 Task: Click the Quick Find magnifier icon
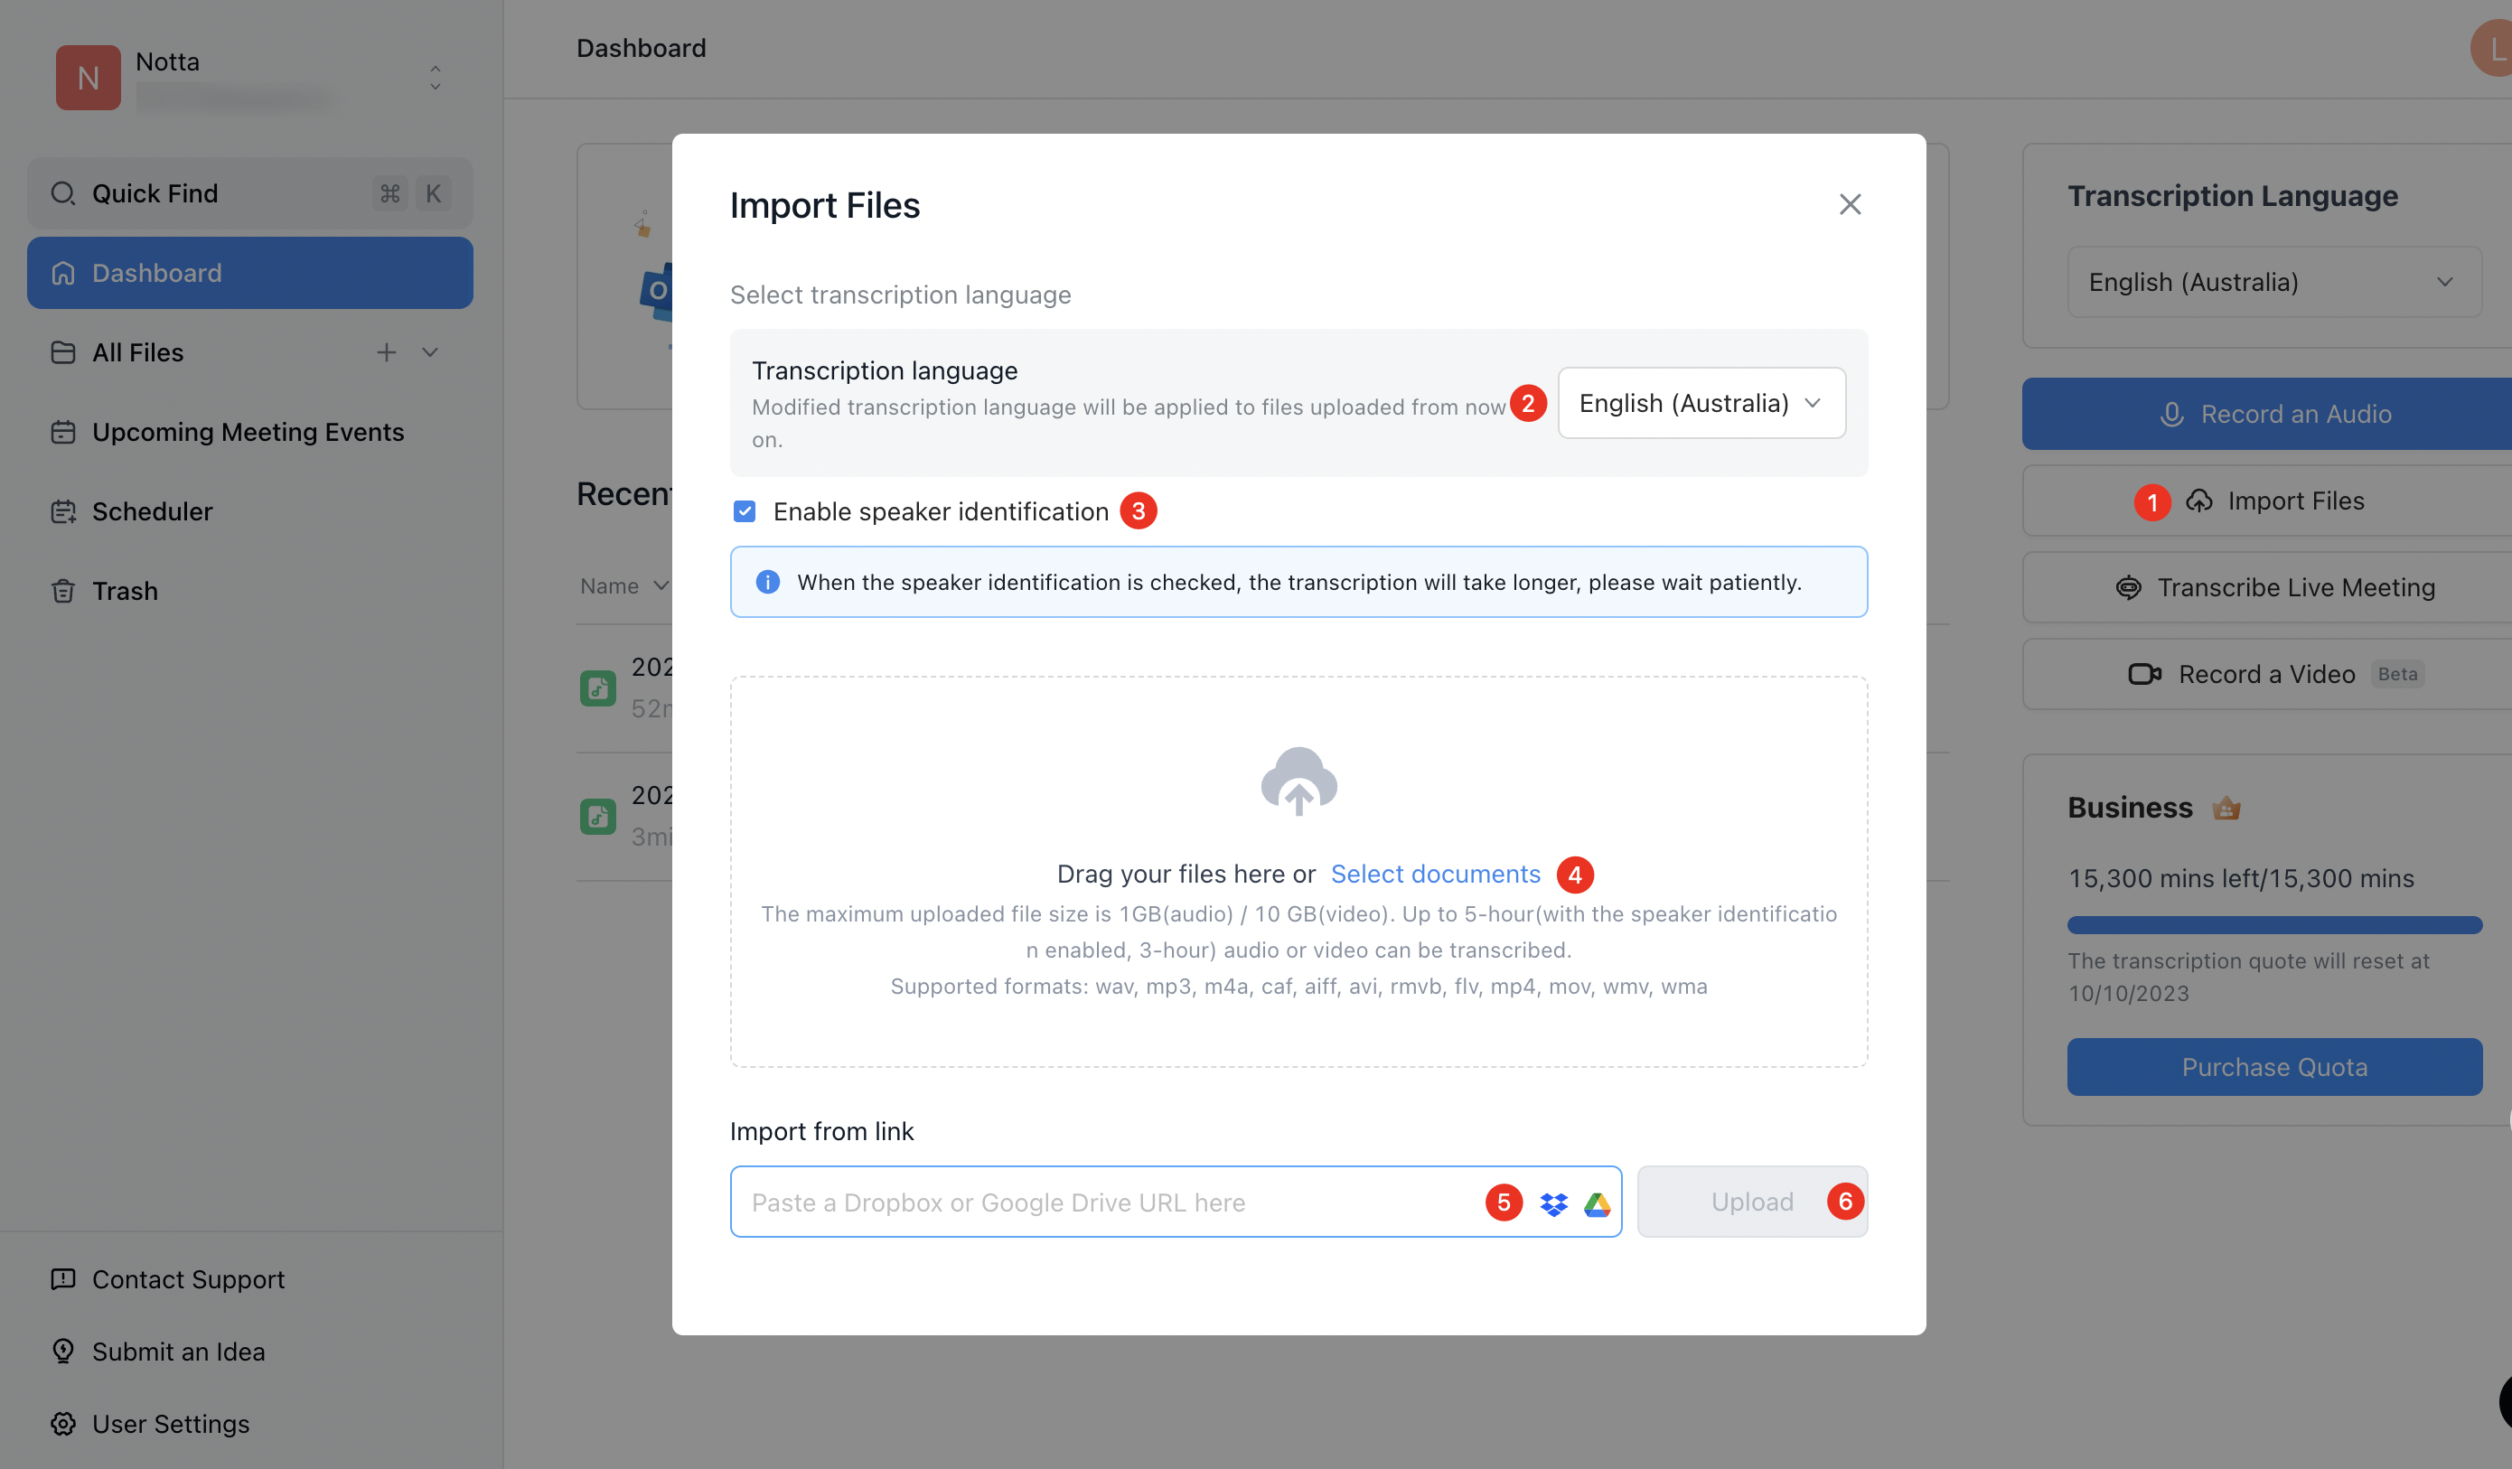(x=63, y=192)
